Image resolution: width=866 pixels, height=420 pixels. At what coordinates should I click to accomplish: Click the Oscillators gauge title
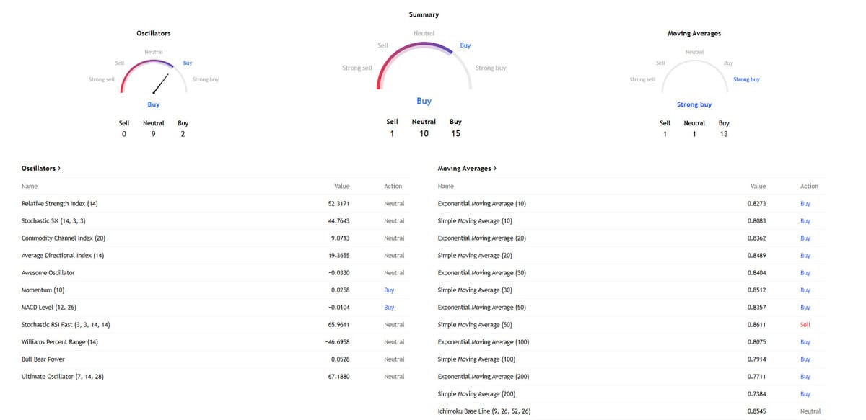pos(153,34)
